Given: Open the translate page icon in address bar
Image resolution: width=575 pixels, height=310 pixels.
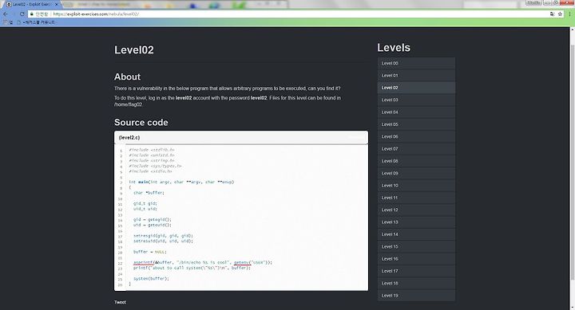Looking at the screenshot, I should coord(553,14).
